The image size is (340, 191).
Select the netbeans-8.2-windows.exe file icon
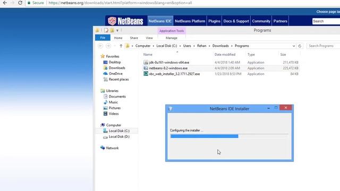146,68
